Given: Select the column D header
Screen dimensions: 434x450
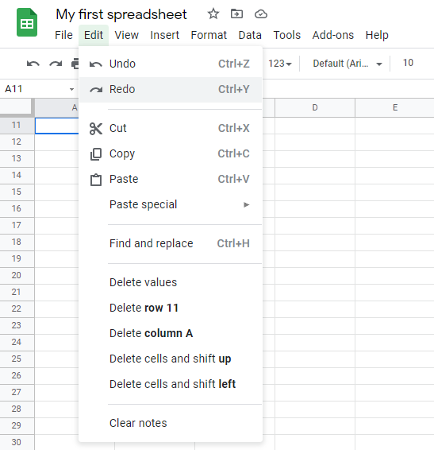Looking at the screenshot, I should pyautogui.click(x=315, y=107).
